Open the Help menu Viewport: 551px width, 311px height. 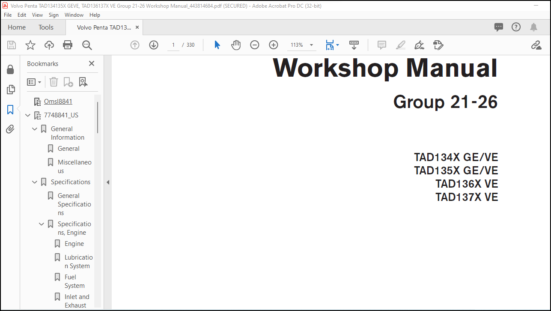pyautogui.click(x=95, y=15)
